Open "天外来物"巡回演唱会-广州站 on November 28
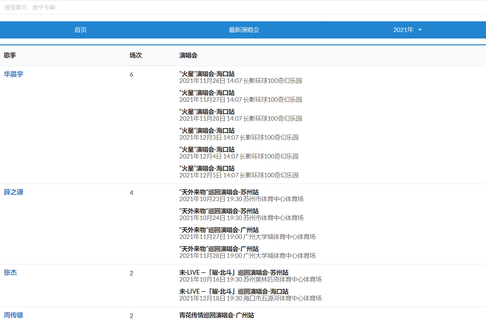The image size is (486, 319). [219, 249]
